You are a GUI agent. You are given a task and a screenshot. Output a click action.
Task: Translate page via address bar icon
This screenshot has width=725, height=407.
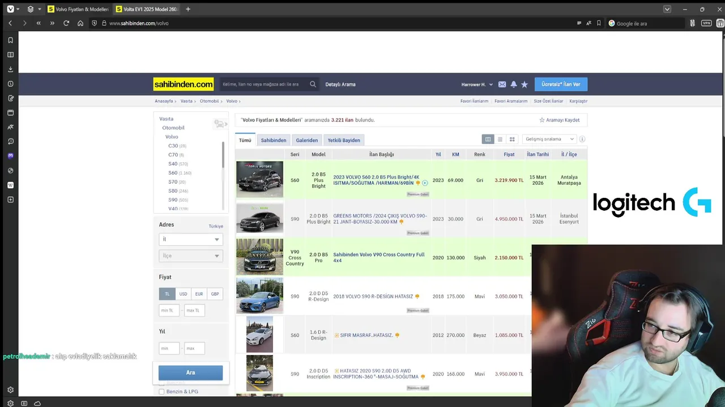pyautogui.click(x=589, y=23)
